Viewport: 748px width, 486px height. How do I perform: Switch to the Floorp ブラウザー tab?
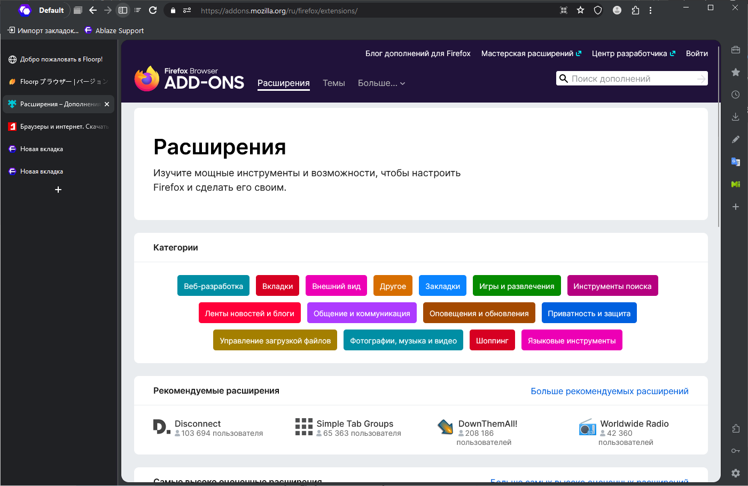59,82
